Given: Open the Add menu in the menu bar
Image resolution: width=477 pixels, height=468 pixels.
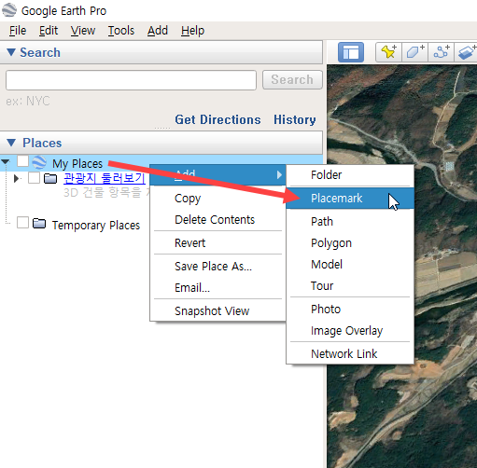Looking at the screenshot, I should [158, 31].
